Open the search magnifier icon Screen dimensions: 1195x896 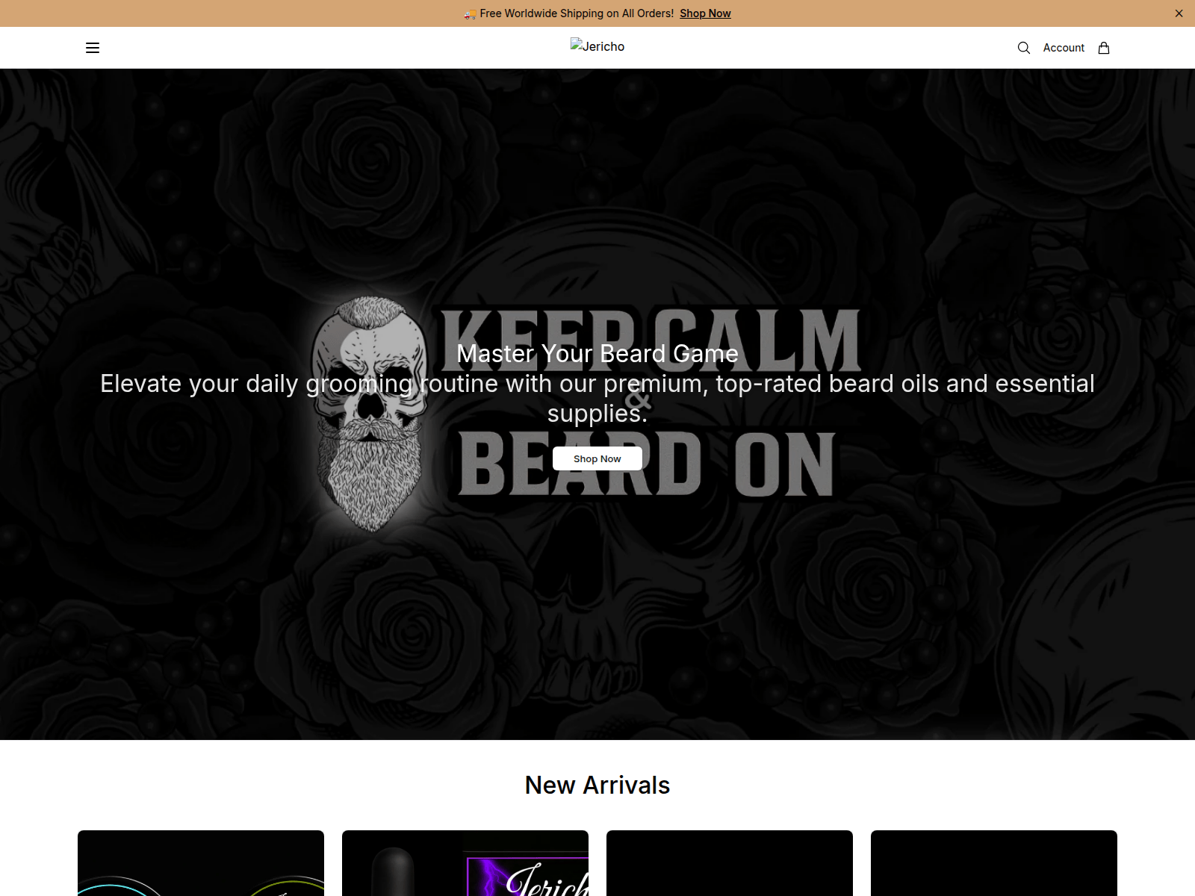tap(1024, 48)
